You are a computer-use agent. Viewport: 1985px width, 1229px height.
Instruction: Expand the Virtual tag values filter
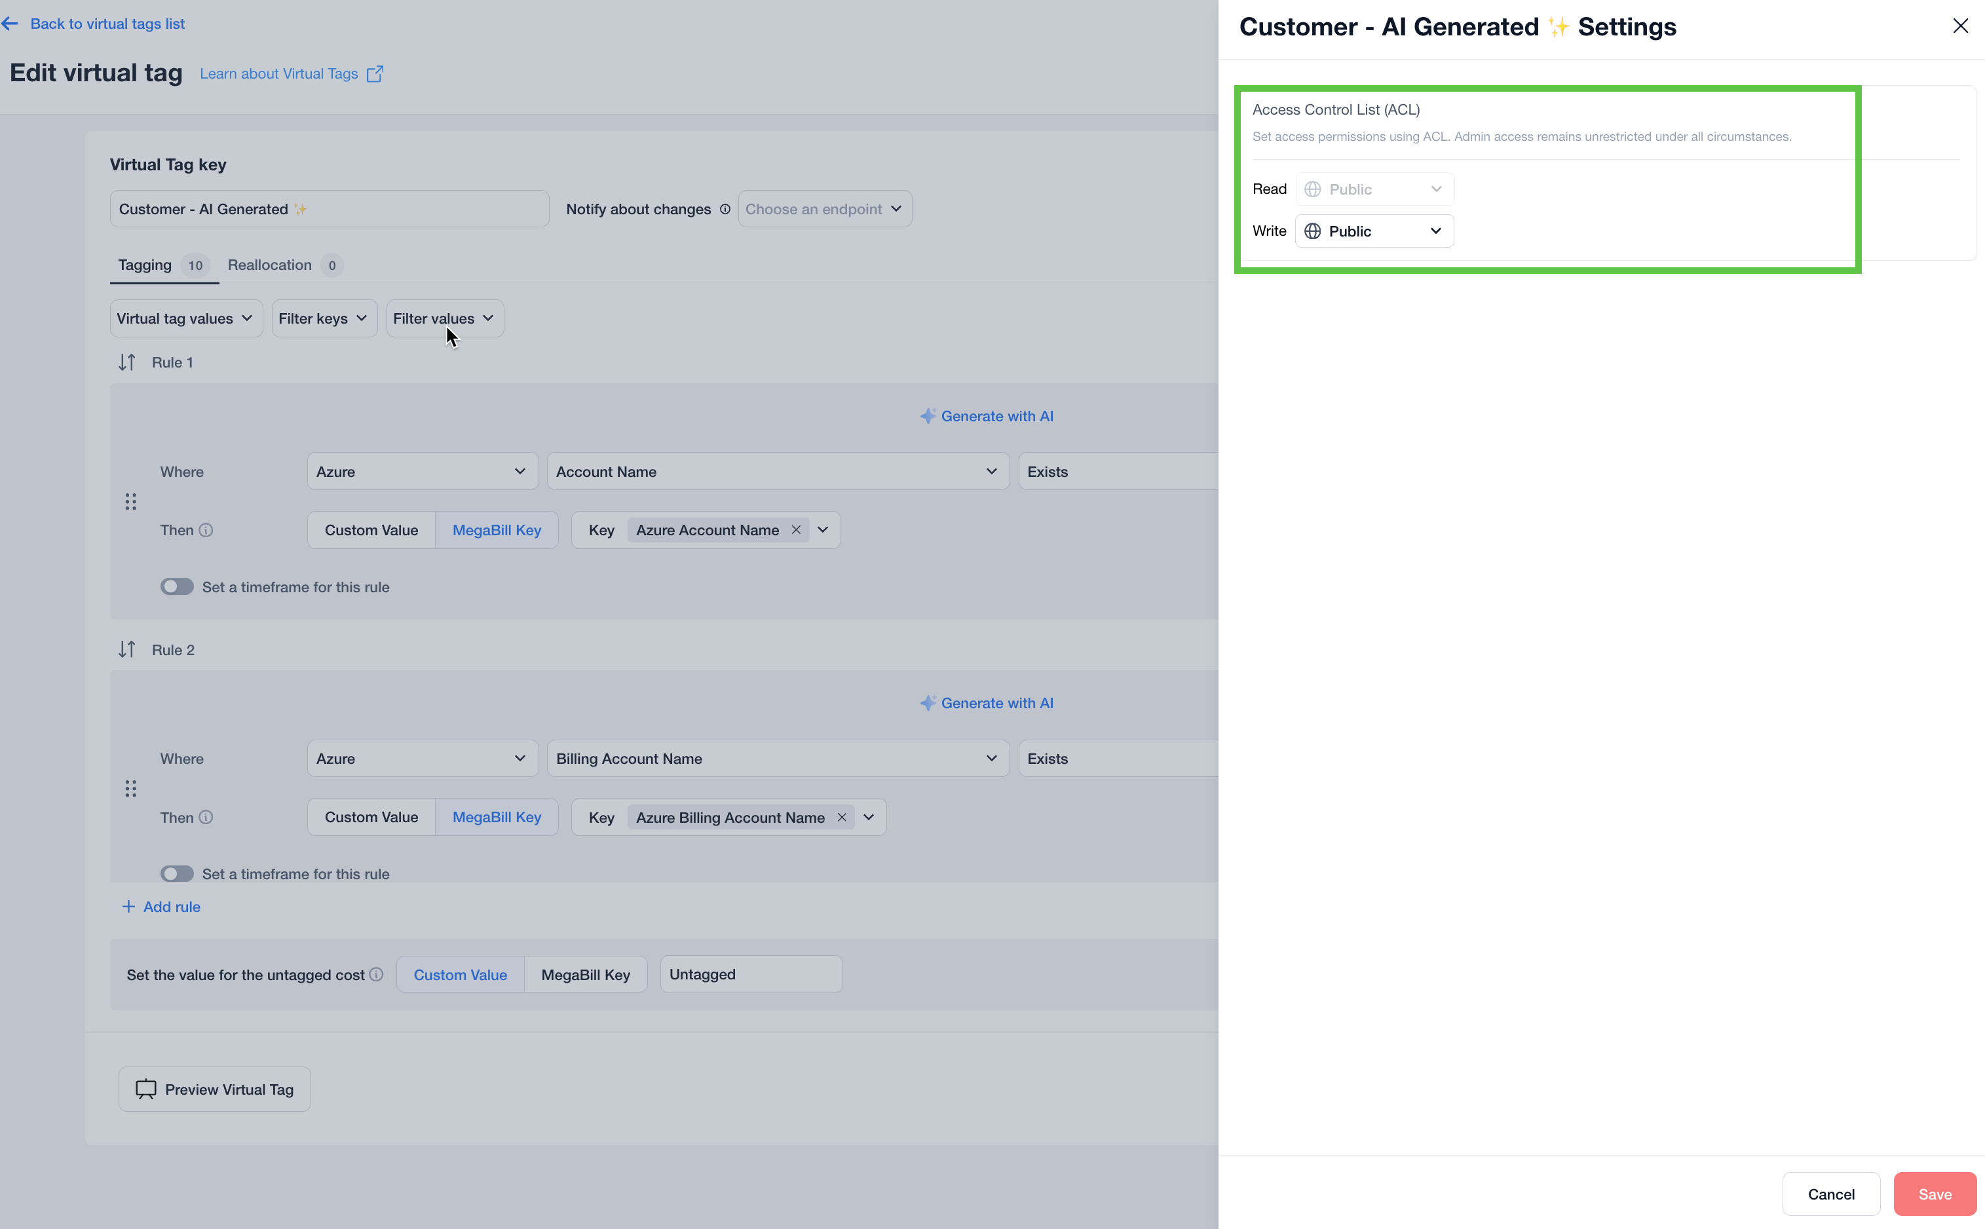pos(185,318)
